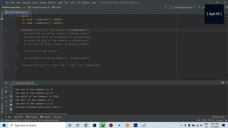The height and width of the screenshot is (128, 228).
Task: Open the Windows notification center icon
Action: tap(223, 125)
